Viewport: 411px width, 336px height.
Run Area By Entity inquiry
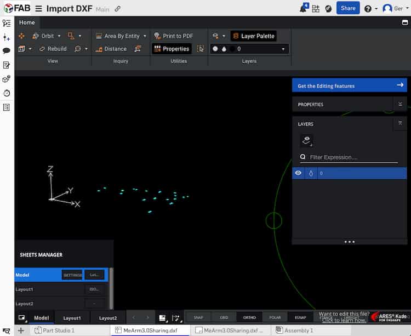click(x=118, y=36)
